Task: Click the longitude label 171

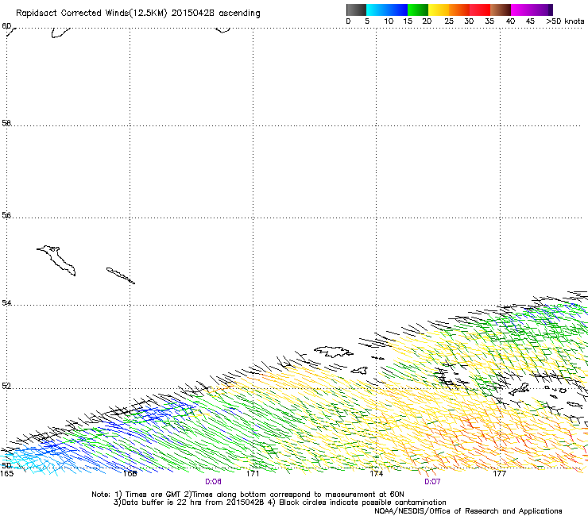Action: coord(253,474)
